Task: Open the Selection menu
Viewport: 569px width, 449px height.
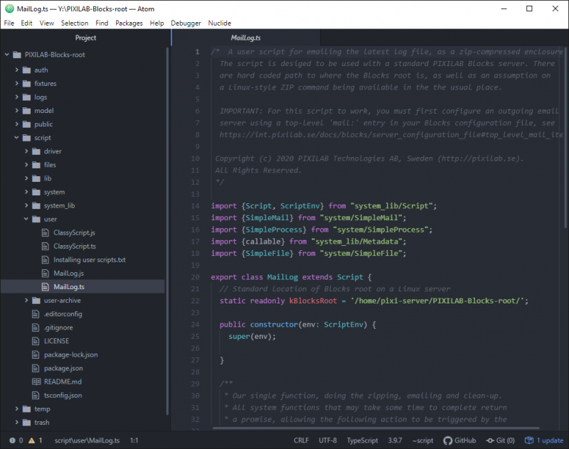Action: [75, 23]
